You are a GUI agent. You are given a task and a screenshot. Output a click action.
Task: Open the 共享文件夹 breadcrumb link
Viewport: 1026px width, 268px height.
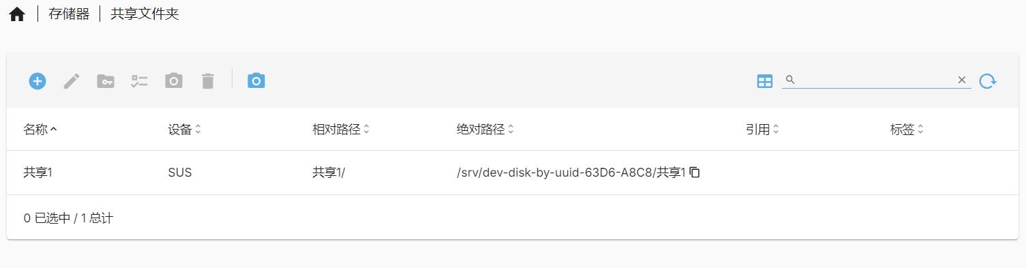pyautogui.click(x=145, y=14)
